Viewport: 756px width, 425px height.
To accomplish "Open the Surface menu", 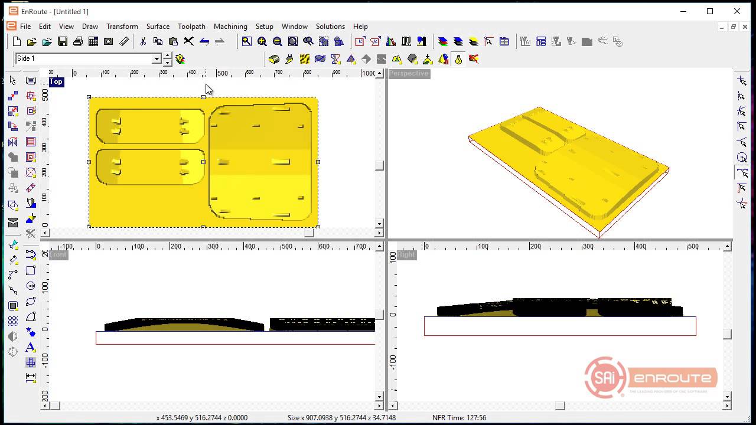I will point(158,27).
